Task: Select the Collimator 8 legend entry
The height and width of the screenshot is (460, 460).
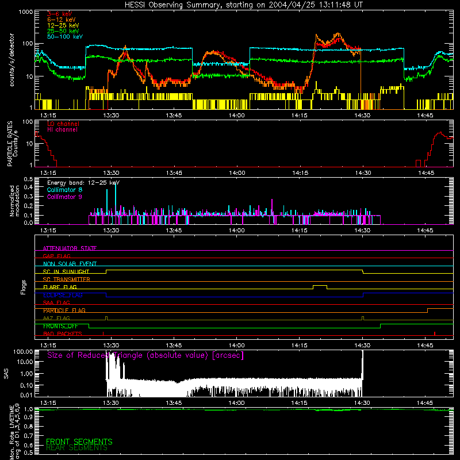Action: pyautogui.click(x=64, y=190)
